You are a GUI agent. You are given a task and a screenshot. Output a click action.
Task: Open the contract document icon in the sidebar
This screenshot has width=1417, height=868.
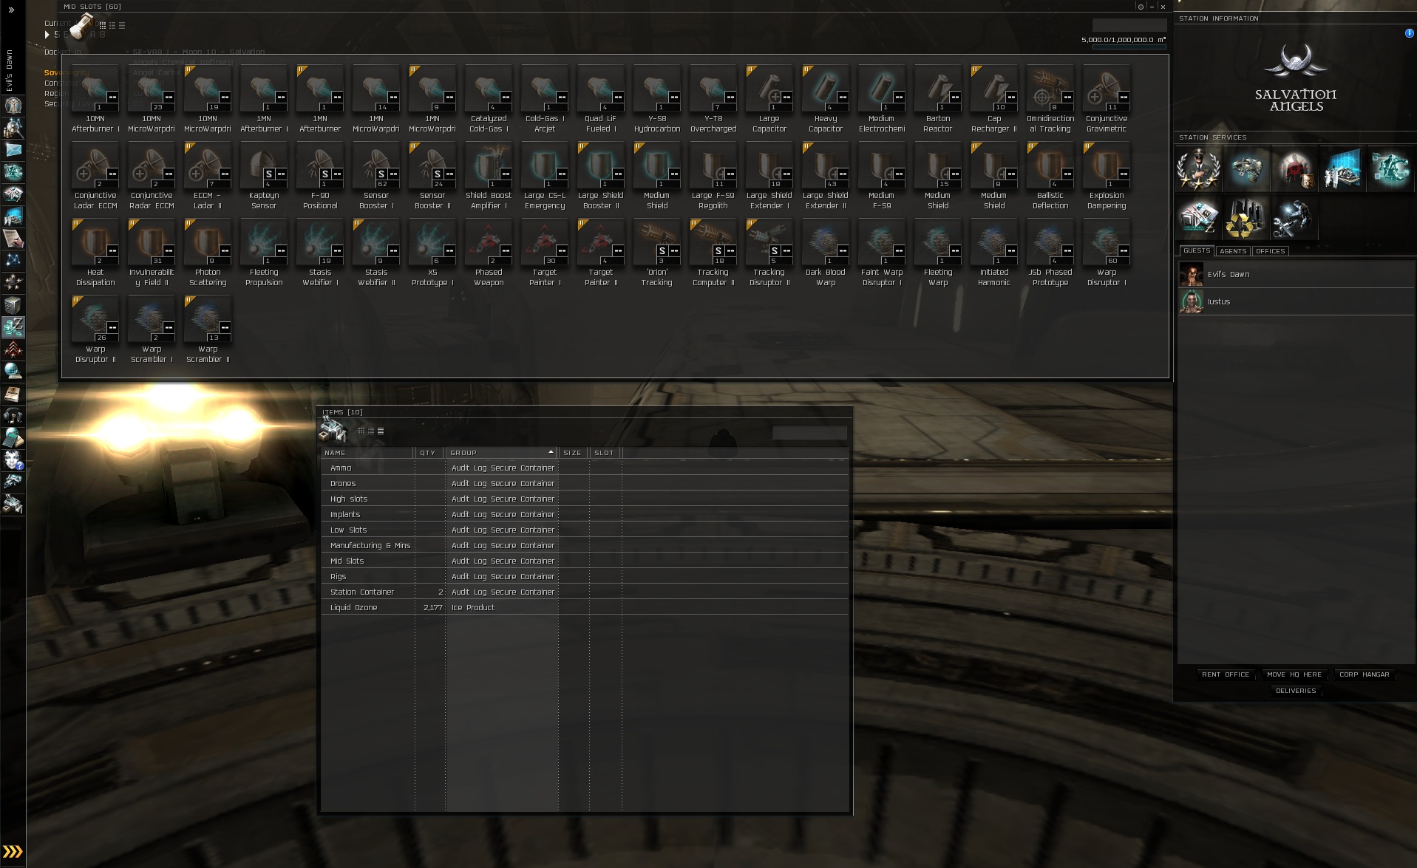coord(13,239)
